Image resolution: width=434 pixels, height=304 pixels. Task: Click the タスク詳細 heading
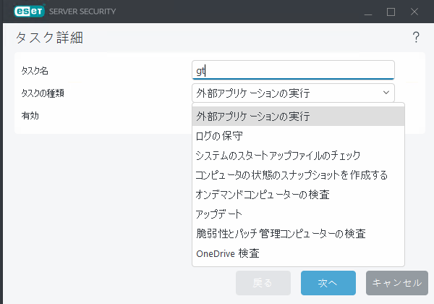[49, 38]
